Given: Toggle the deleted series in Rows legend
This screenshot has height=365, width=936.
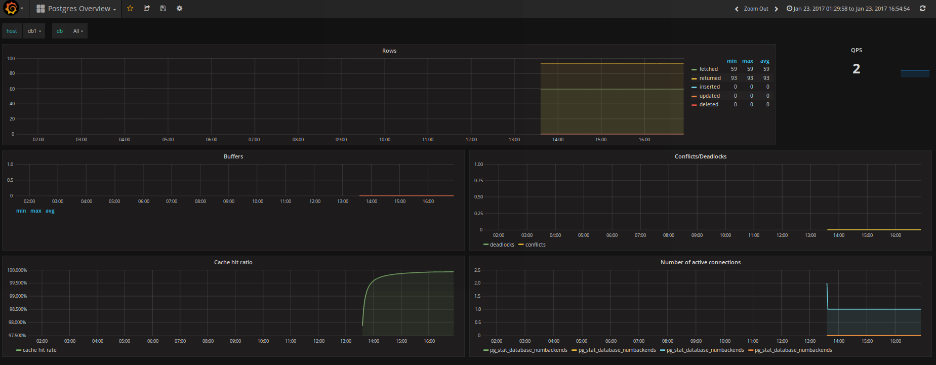Looking at the screenshot, I should point(709,104).
